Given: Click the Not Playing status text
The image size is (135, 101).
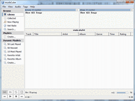Looking at the screenshot, I should [31, 92].
